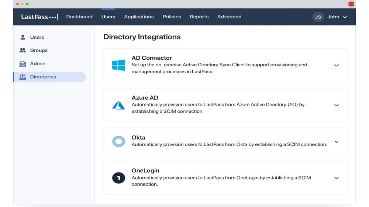Open the Policies tab

pos(172,17)
